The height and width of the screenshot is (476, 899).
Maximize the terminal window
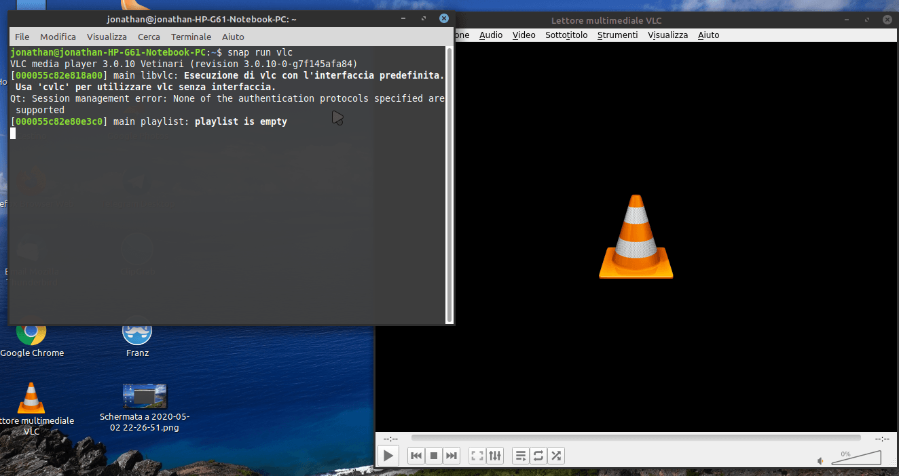click(x=424, y=19)
